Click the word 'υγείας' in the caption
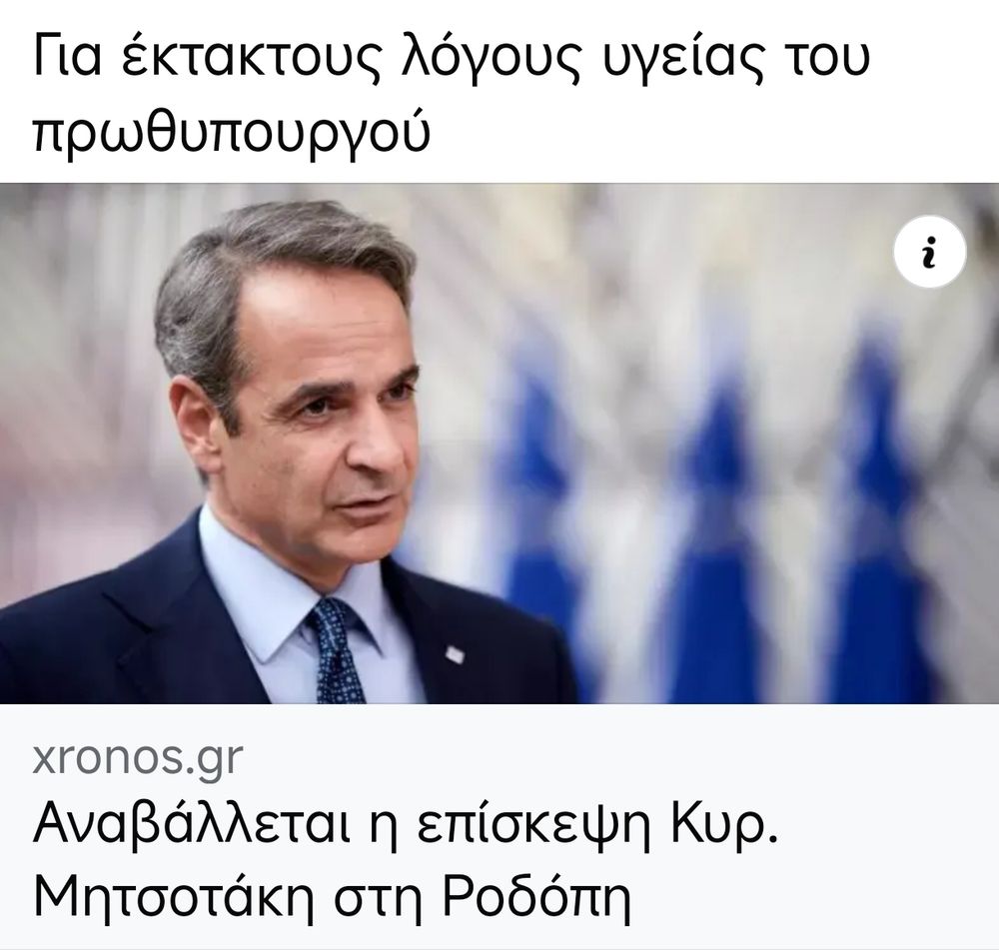Image resolution: width=999 pixels, height=950 pixels. click(681, 59)
